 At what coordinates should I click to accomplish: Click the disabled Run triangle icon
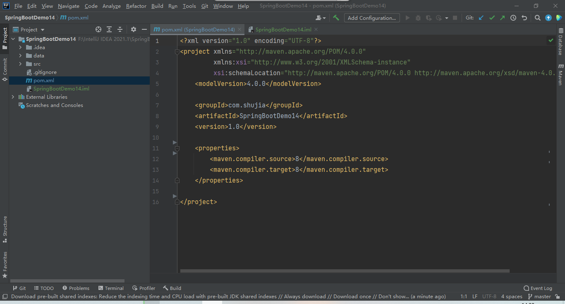(x=407, y=18)
